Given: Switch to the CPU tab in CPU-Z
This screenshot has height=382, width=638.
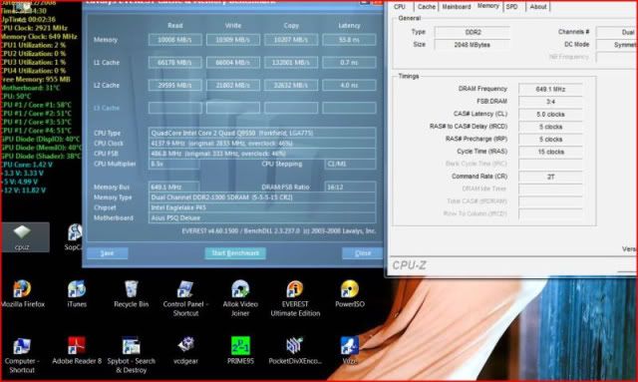Looking at the screenshot, I should click(400, 7).
